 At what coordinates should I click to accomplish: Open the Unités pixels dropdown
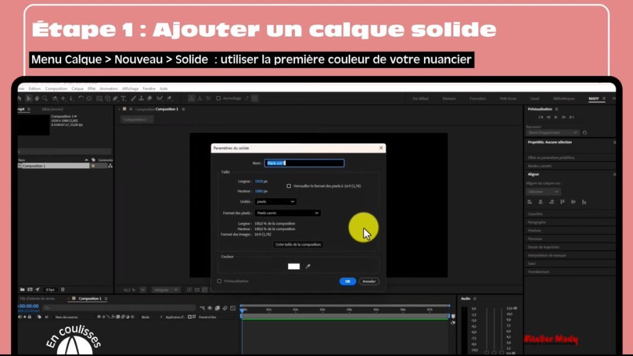click(275, 201)
